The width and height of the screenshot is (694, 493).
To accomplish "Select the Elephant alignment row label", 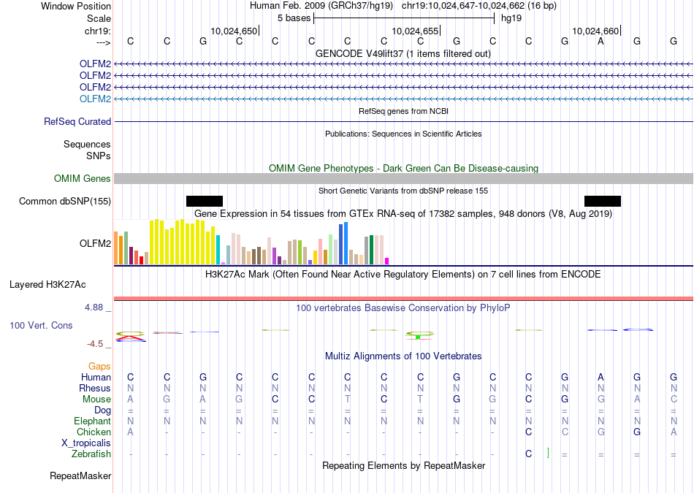I will tap(93, 421).
